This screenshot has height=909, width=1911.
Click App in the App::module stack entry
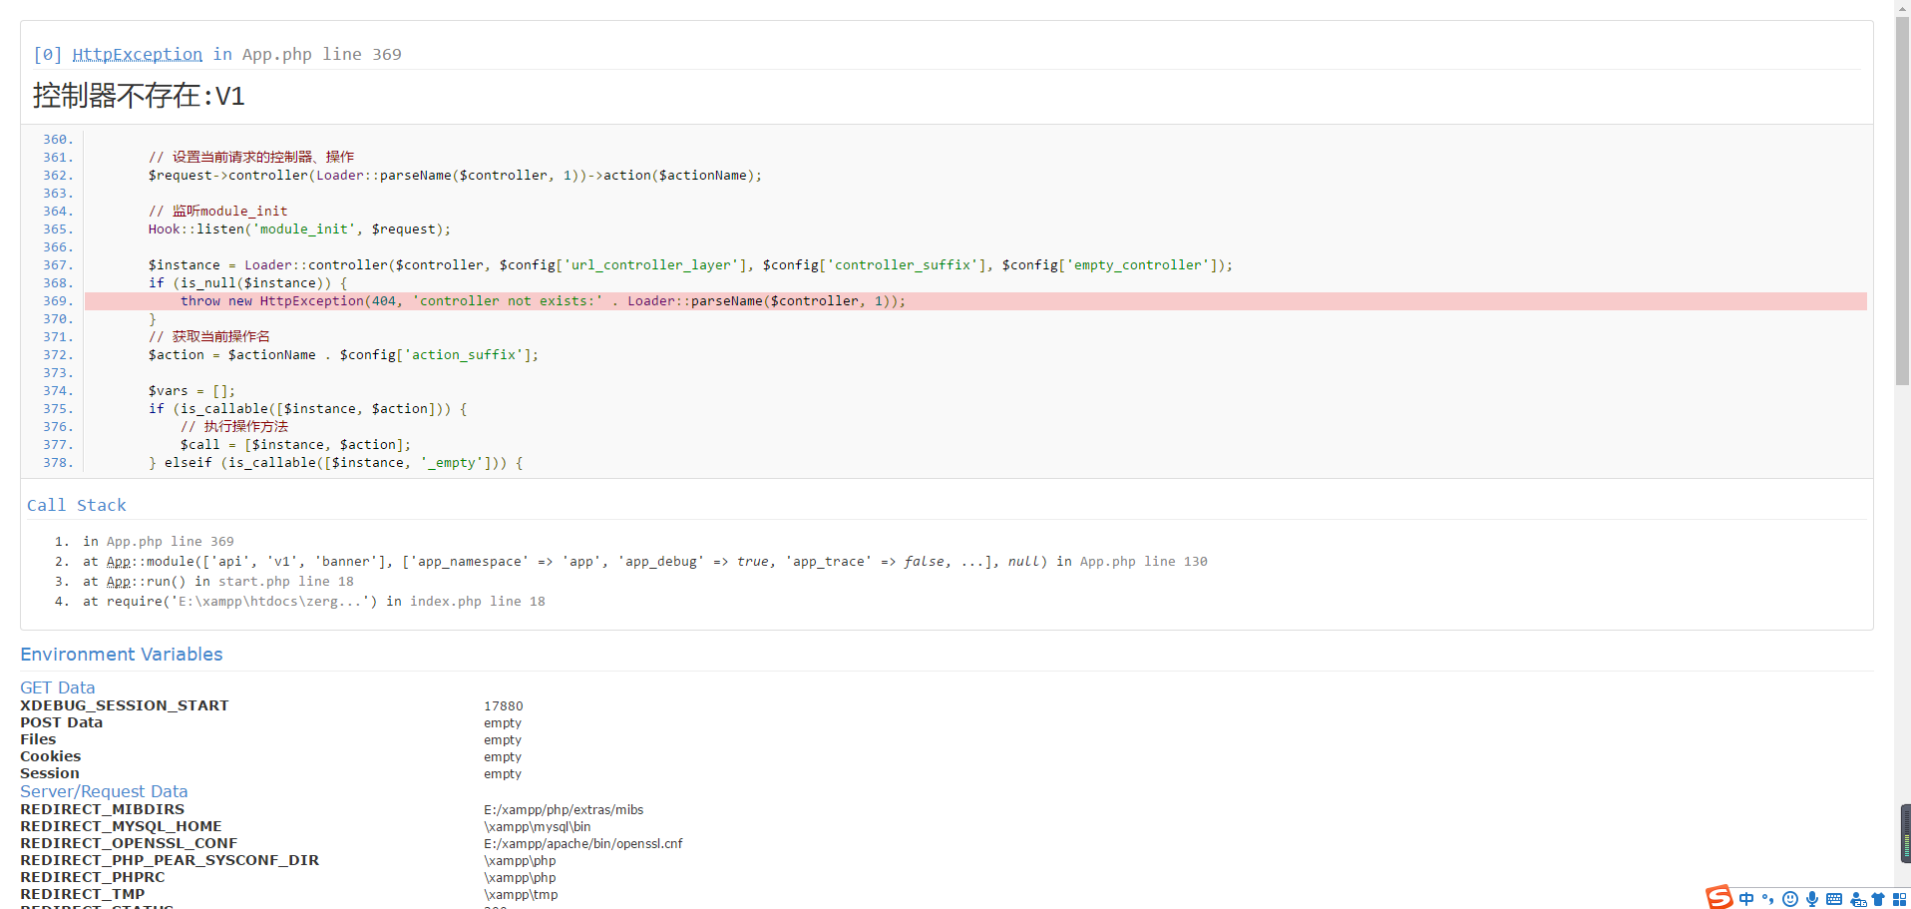point(119,562)
